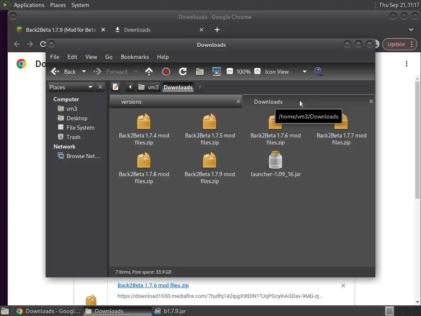Screen dimensions: 421x316
Task: Zoom out with the minus icon
Action: pyautogui.click(x=229, y=71)
